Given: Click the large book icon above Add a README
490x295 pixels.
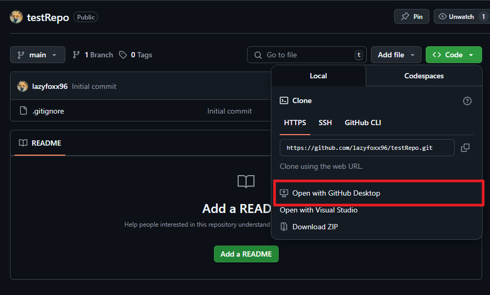Looking at the screenshot, I should (246, 181).
